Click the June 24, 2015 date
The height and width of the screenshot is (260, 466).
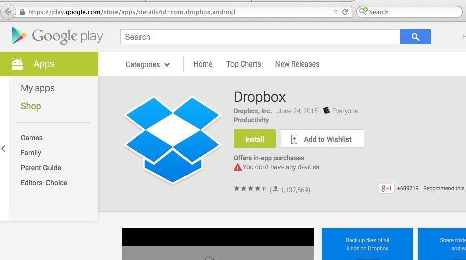[x=298, y=111]
